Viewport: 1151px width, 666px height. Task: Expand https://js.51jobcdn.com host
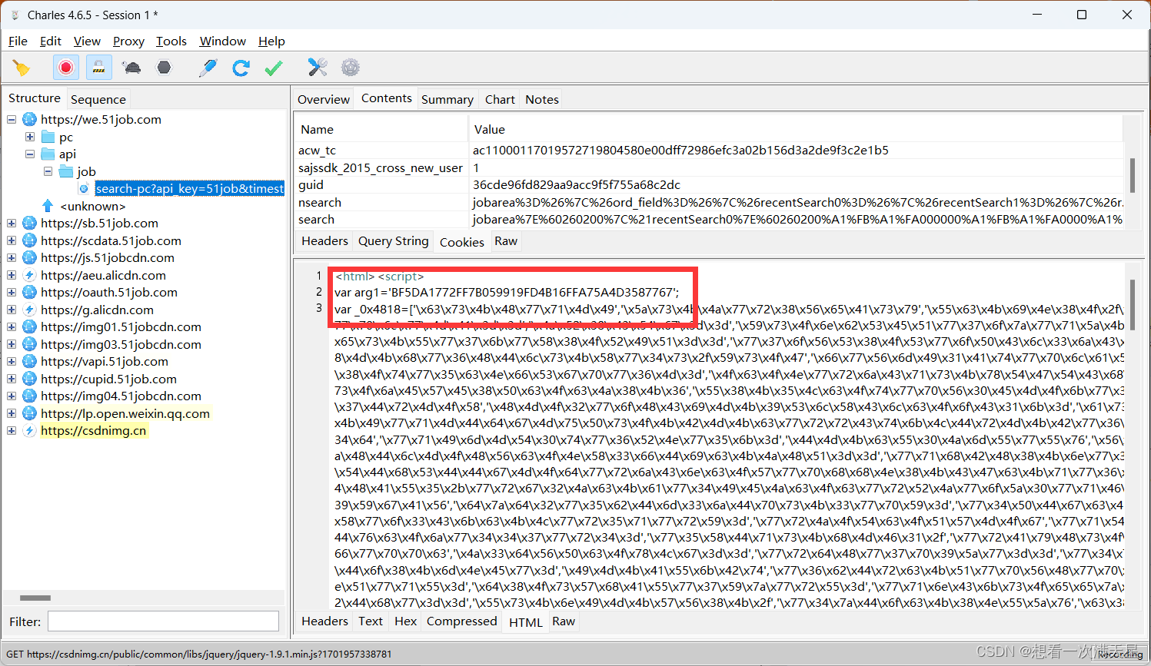[x=12, y=257]
